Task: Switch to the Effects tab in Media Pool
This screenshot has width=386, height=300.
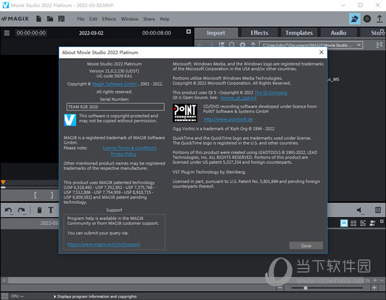Action: 259,33
